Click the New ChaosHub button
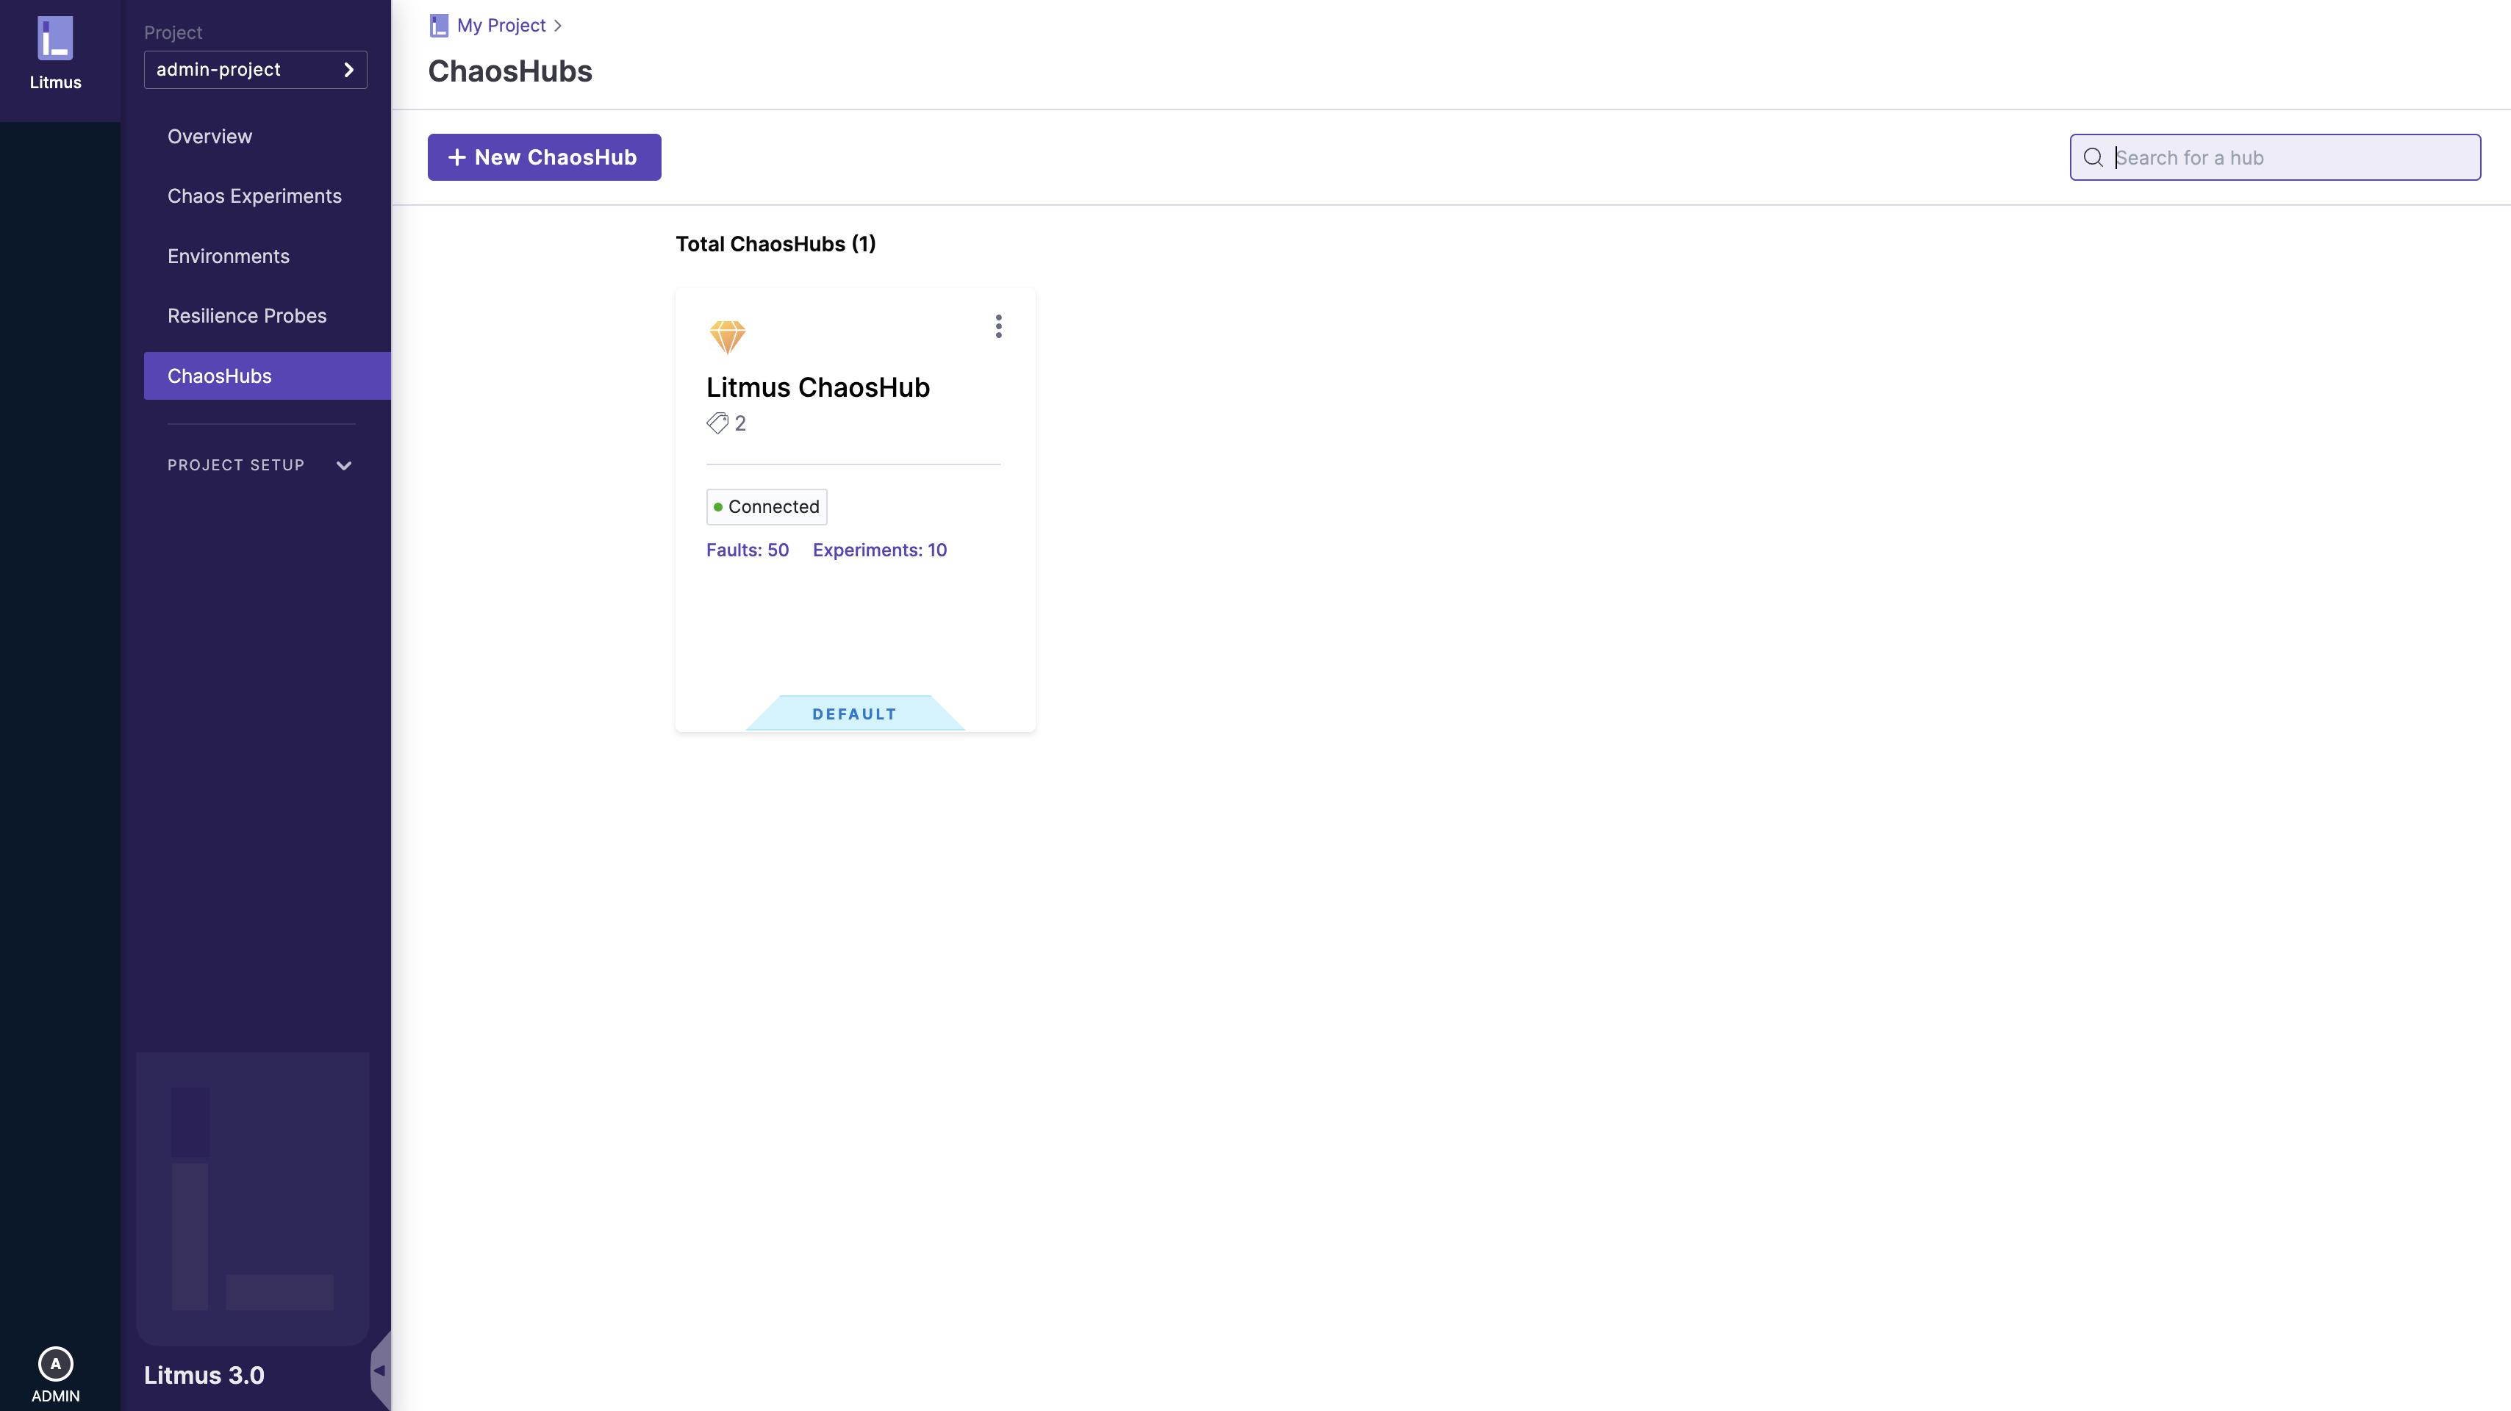2511x1411 pixels. click(544, 158)
